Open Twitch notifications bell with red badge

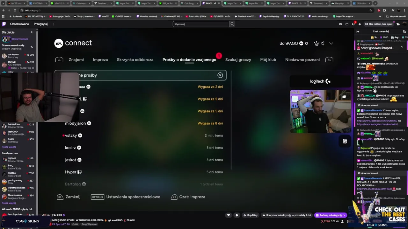[353, 24]
